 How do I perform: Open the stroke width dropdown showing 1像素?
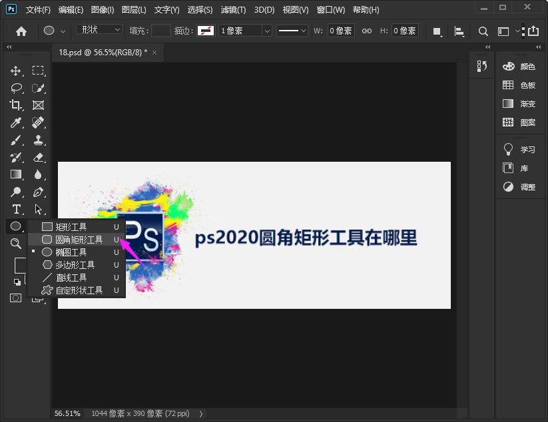245,31
